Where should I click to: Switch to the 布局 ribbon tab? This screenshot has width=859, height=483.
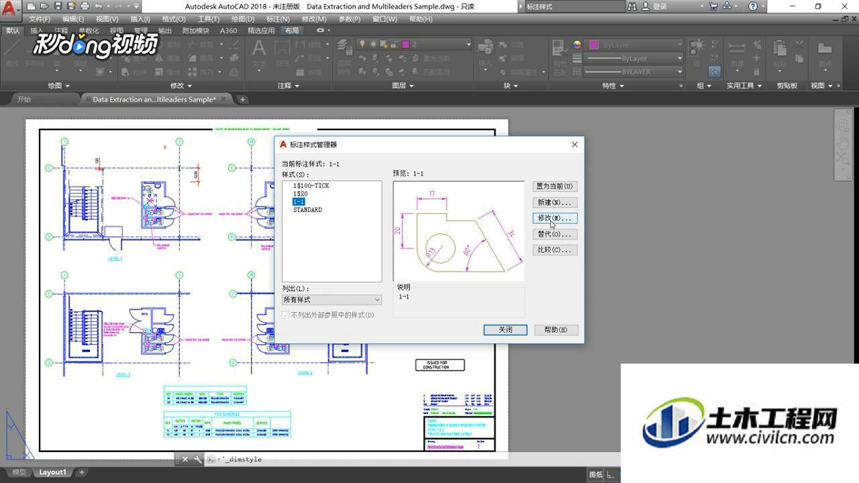(292, 31)
